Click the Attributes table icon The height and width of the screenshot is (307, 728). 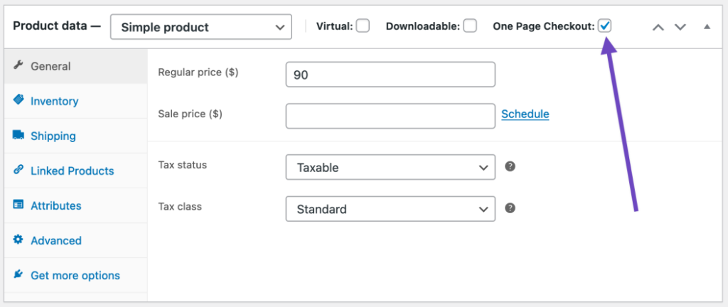coord(18,205)
